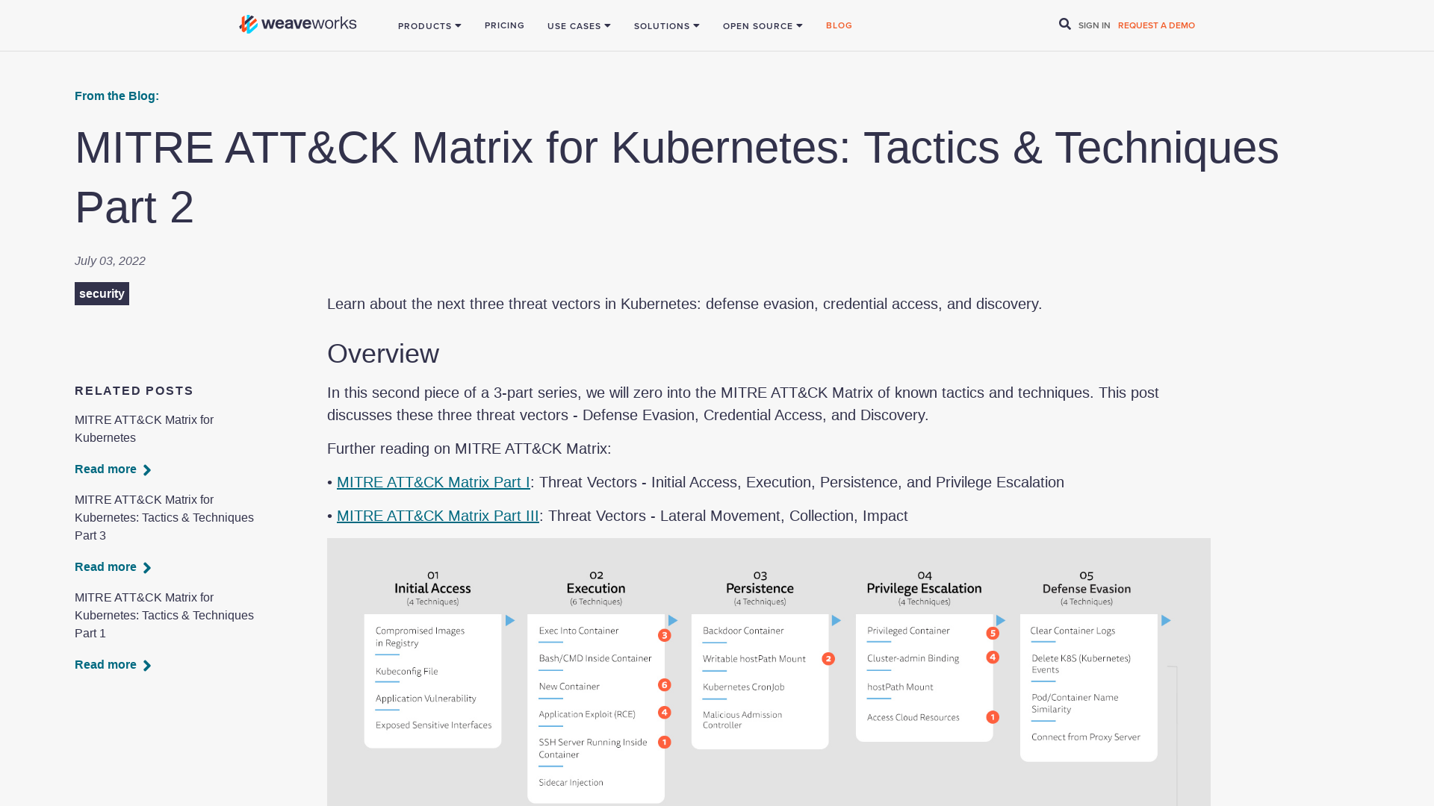This screenshot has width=1434, height=806.
Task: Click the security tag label
Action: (102, 293)
